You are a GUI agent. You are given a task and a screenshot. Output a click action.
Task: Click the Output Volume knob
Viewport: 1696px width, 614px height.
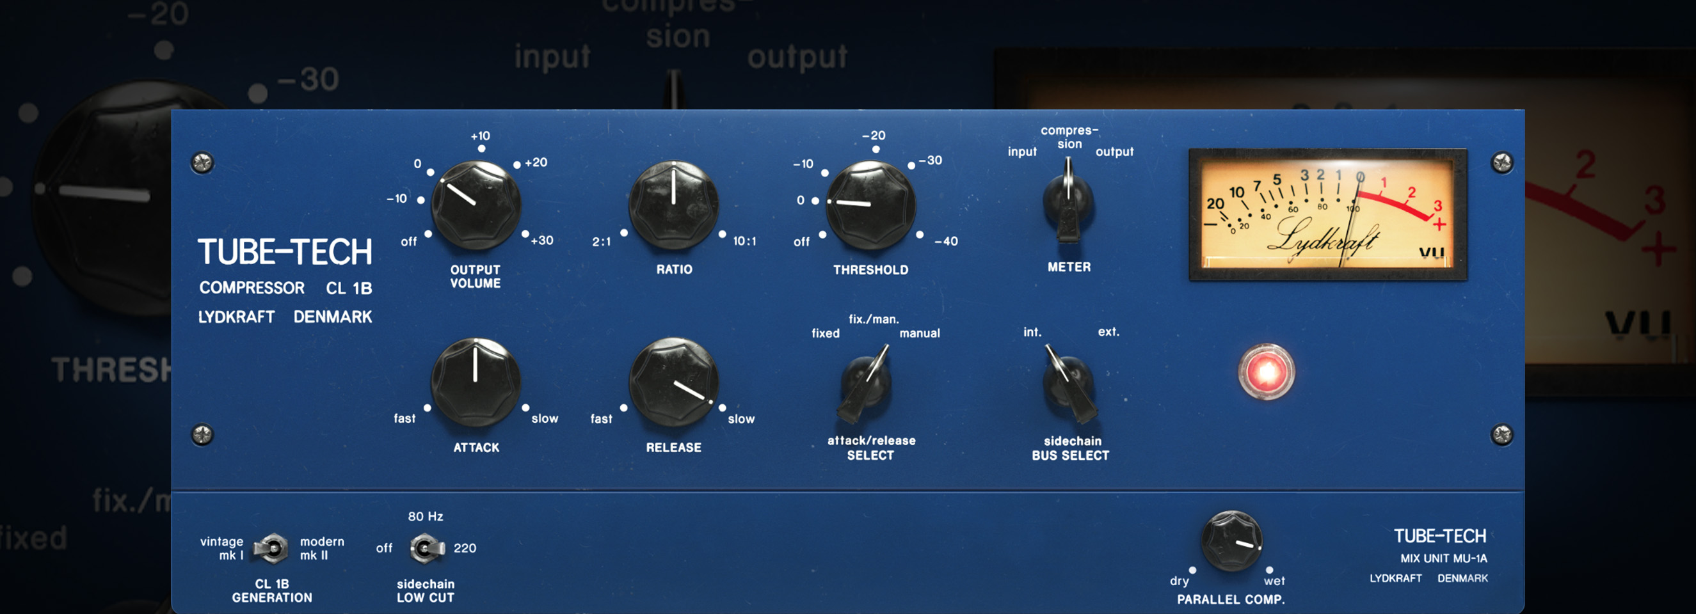pyautogui.click(x=476, y=205)
